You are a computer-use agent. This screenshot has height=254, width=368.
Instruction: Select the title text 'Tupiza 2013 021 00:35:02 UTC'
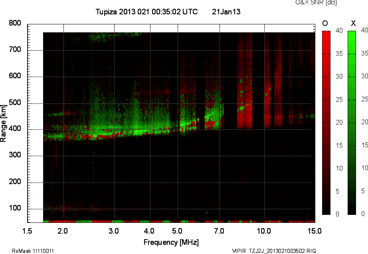tap(147, 12)
